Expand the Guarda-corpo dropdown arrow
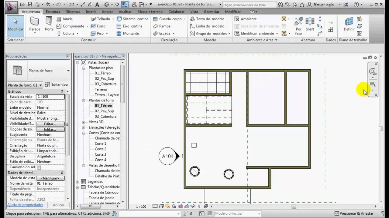Image resolution: width=389 pixels, height=218 pixels. tap(185, 19)
